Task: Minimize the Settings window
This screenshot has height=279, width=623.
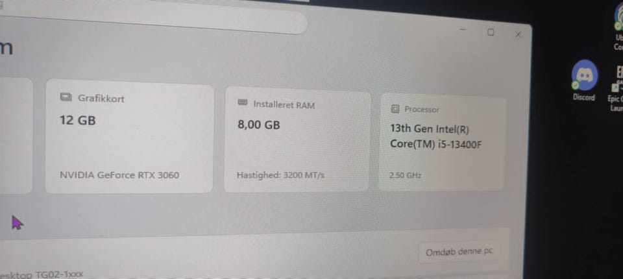Action: click(x=463, y=29)
